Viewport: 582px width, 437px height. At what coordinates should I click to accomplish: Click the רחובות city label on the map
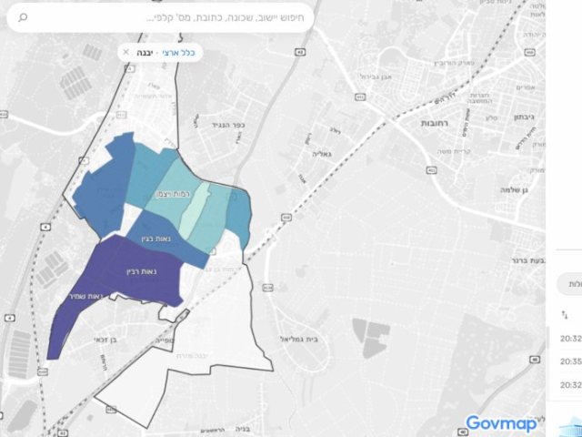[435, 123]
